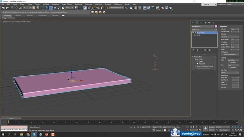Image resolution: width=244 pixels, height=137 pixels.
Task: Open Firefox from the taskbar
Action: click(x=47, y=134)
